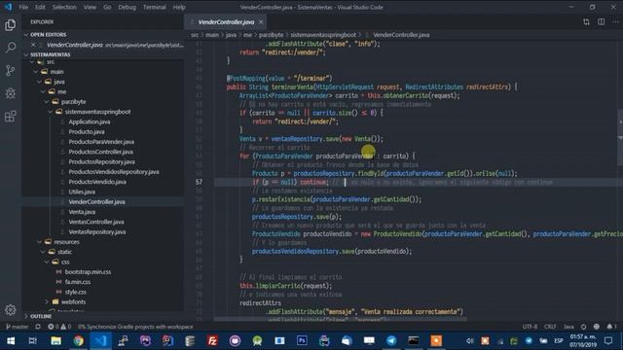This screenshot has width=623, height=350.
Task: Click the Open Changes editor action icon
Action: click(586, 21)
